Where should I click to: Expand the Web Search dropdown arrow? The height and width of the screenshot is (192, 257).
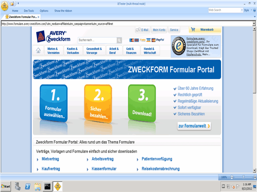[x=242, y=10]
